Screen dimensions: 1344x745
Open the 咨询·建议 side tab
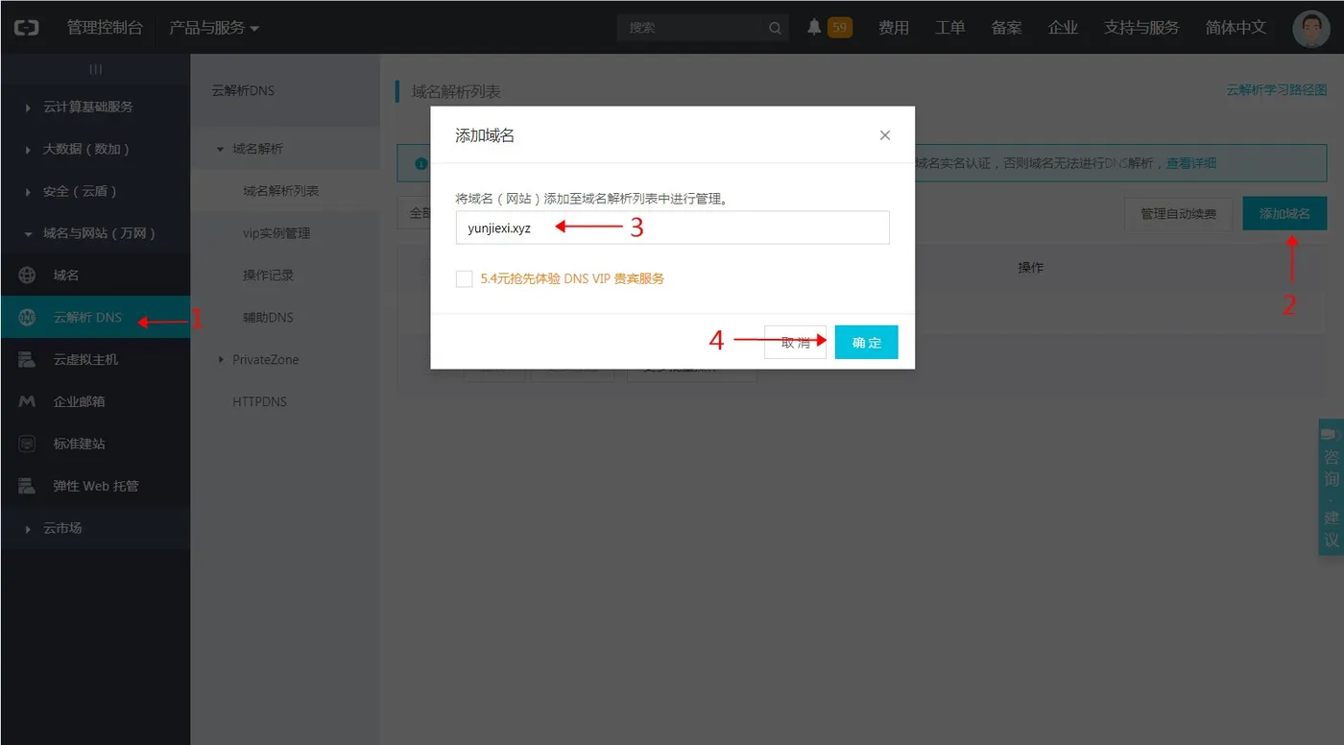pos(1331,487)
